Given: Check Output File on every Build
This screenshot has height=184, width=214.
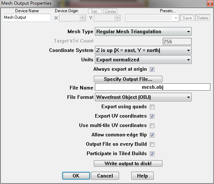Looking at the screenshot, I should 152,144.
